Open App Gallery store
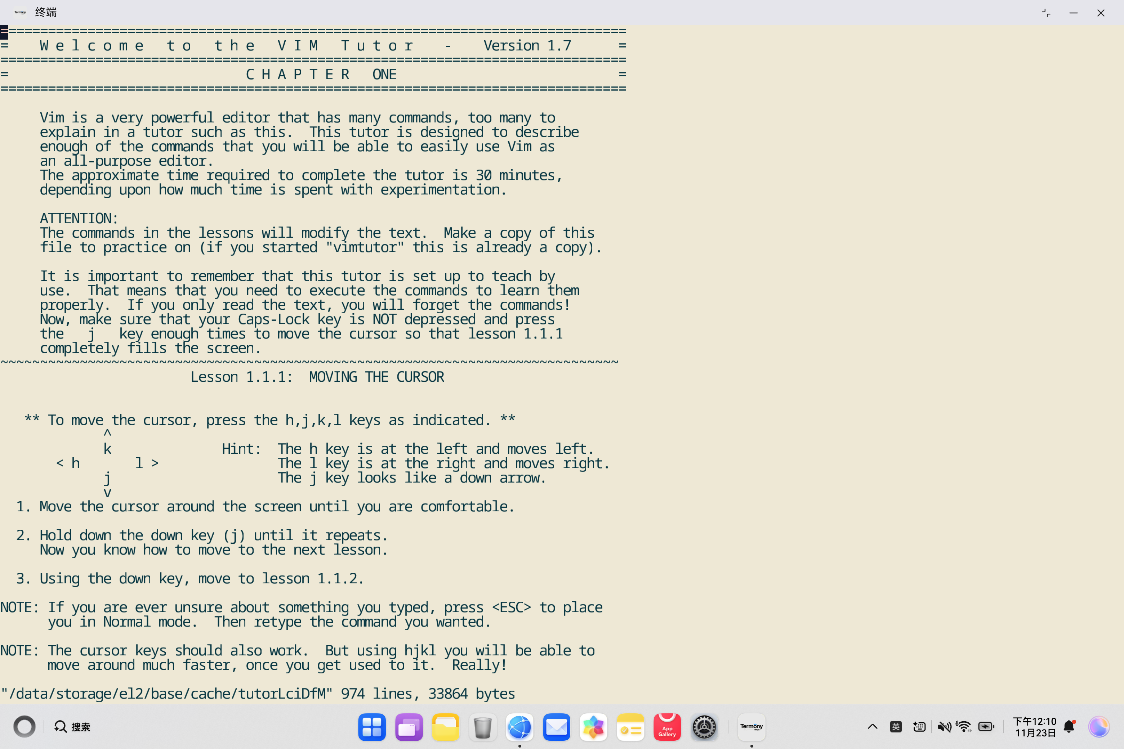 point(667,727)
